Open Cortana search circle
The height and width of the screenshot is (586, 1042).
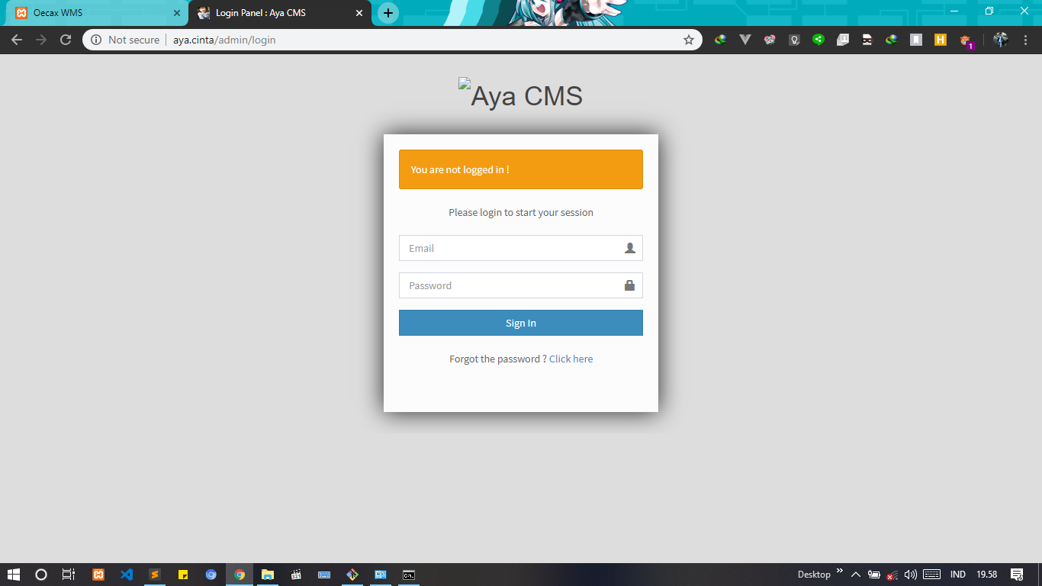[x=41, y=575]
